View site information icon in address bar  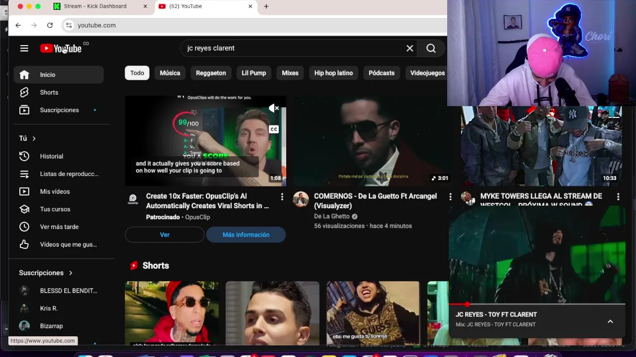[x=69, y=25]
